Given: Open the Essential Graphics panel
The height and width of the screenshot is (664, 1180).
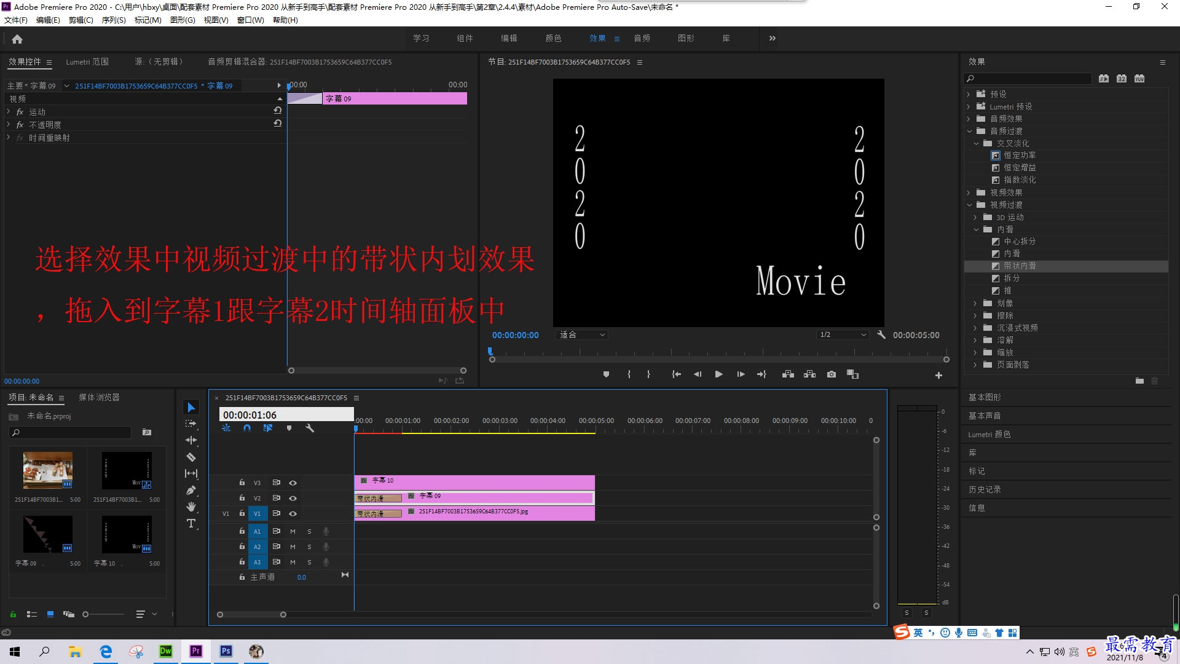Looking at the screenshot, I should click(985, 397).
